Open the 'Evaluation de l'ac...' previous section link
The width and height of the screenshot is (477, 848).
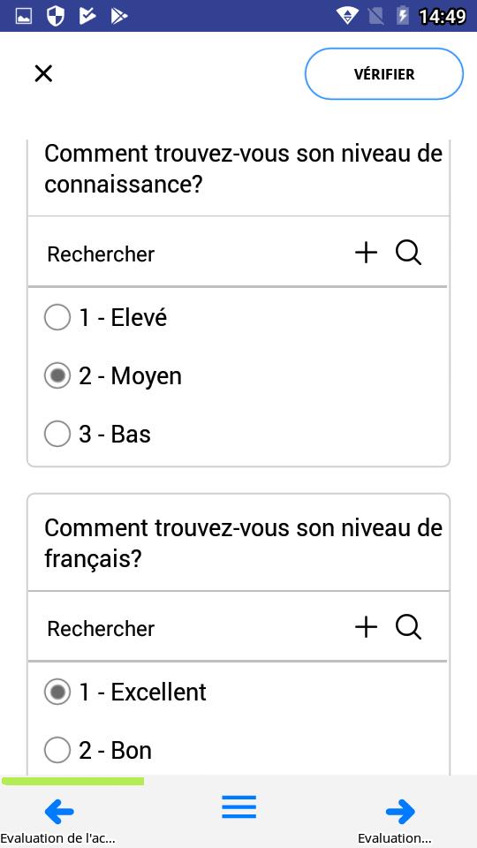point(58,839)
